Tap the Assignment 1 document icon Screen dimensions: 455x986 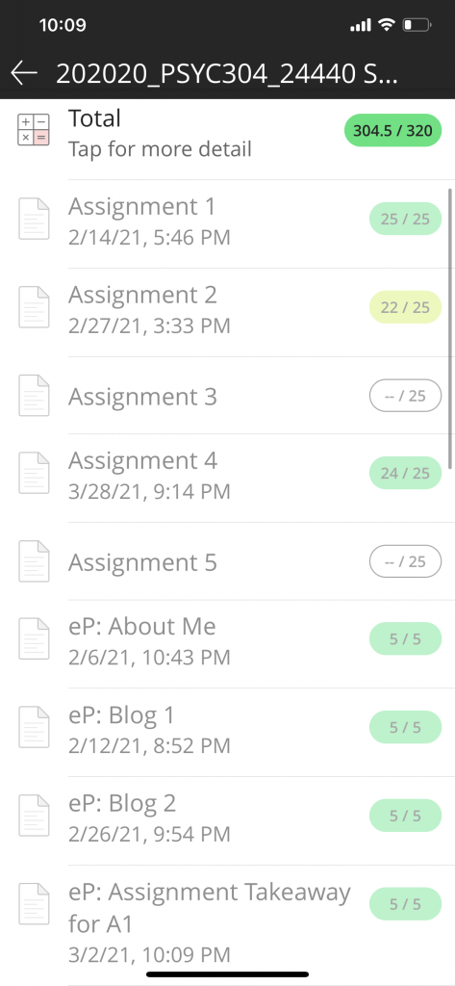click(x=34, y=219)
